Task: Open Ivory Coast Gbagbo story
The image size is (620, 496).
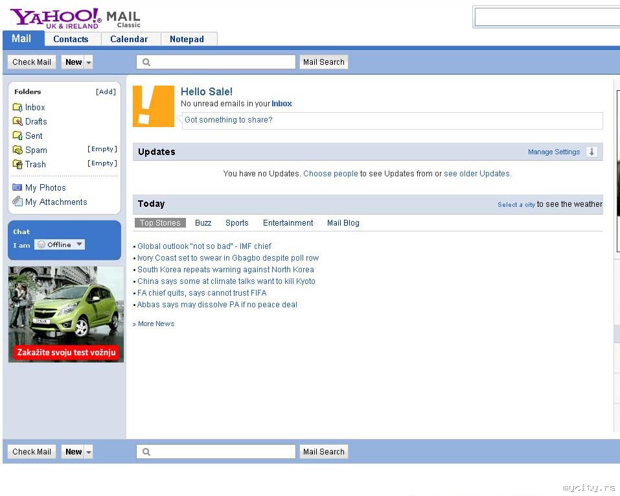Action: click(x=228, y=258)
